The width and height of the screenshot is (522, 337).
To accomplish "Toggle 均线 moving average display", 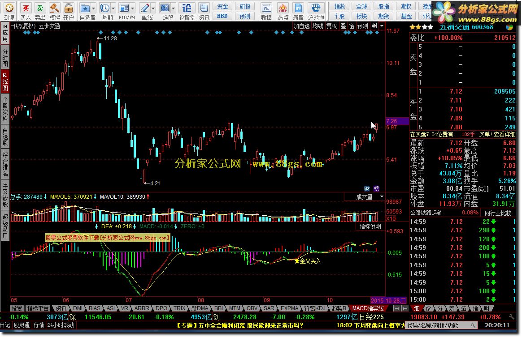I will point(318,26).
